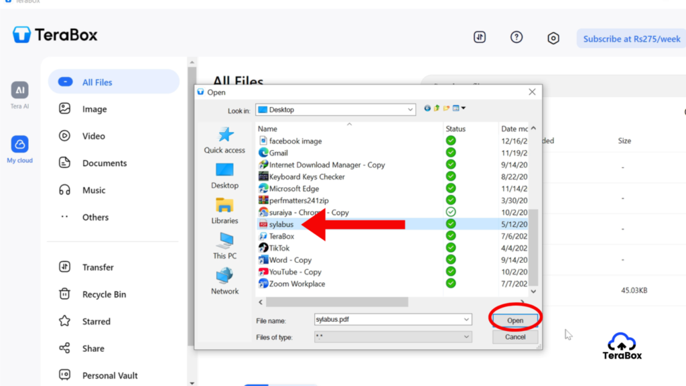Image resolution: width=686 pixels, height=386 pixels.
Task: Click left arrow of horizontal scrollbar
Action: [x=261, y=302]
